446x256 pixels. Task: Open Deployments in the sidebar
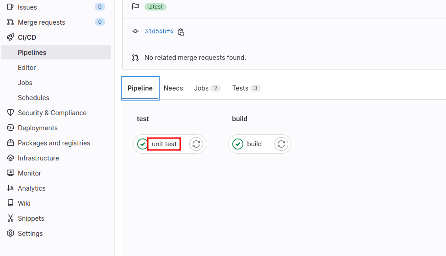pos(38,128)
